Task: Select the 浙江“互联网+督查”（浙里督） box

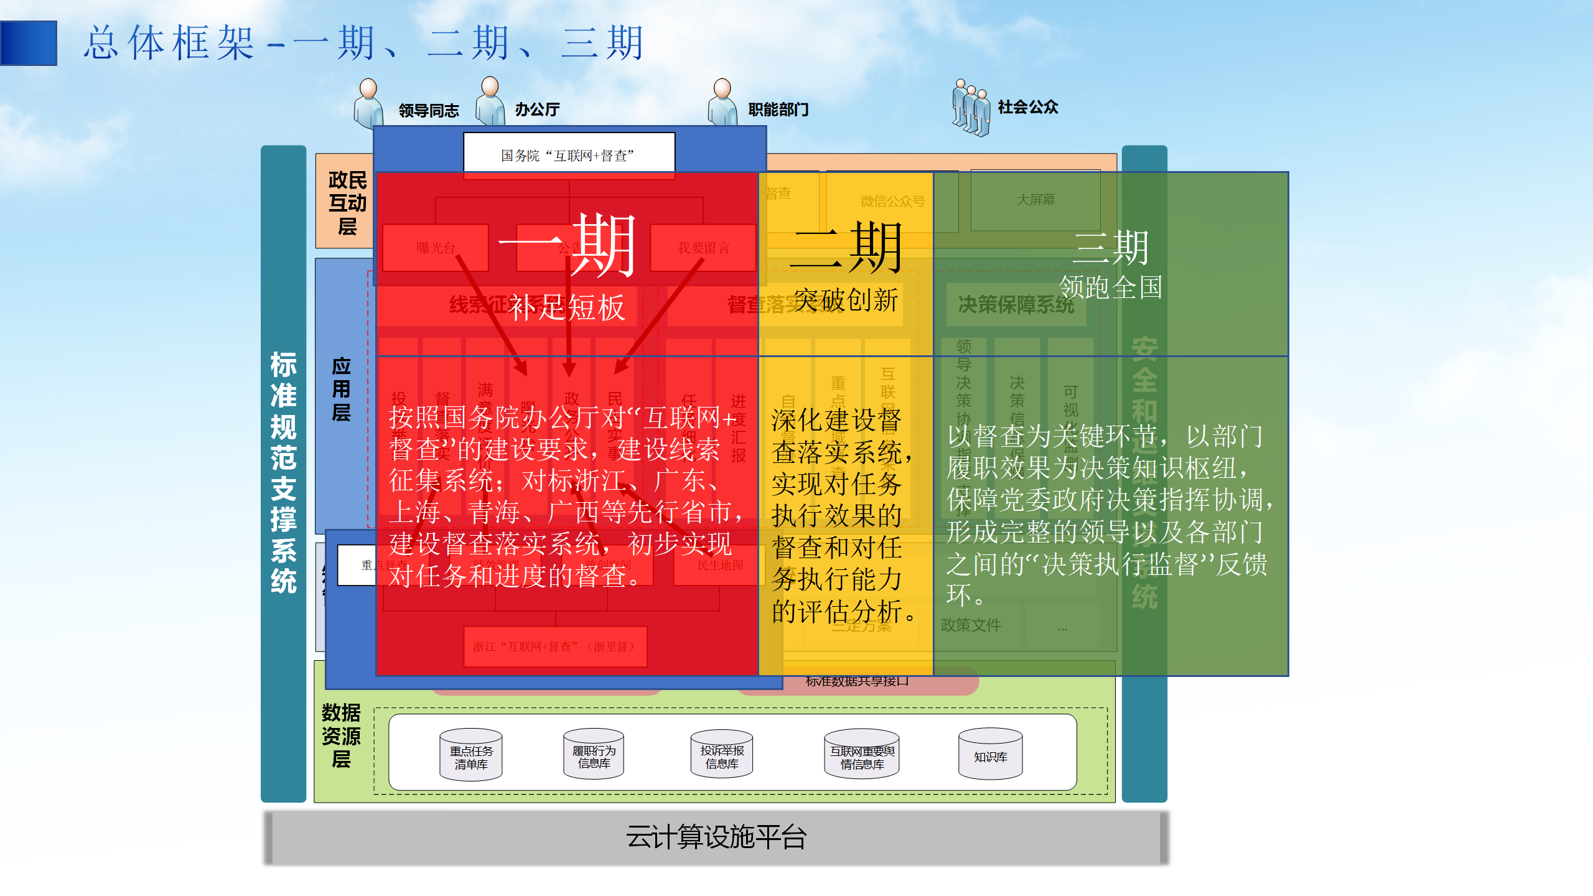Action: (x=555, y=646)
